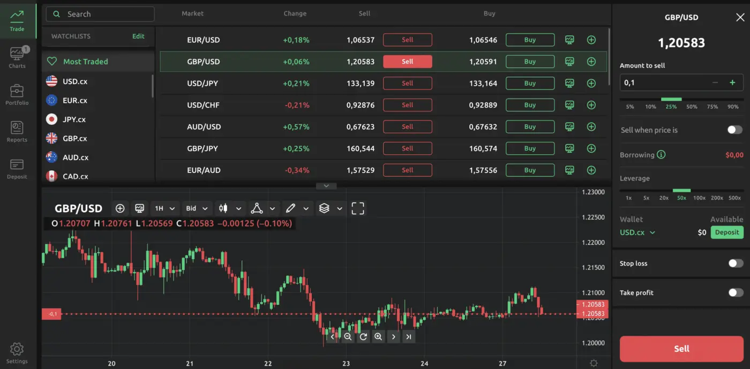Viewport: 750px width, 369px height.
Task: Add EUR/USD to watchlist with plus icon
Action: pyautogui.click(x=591, y=40)
